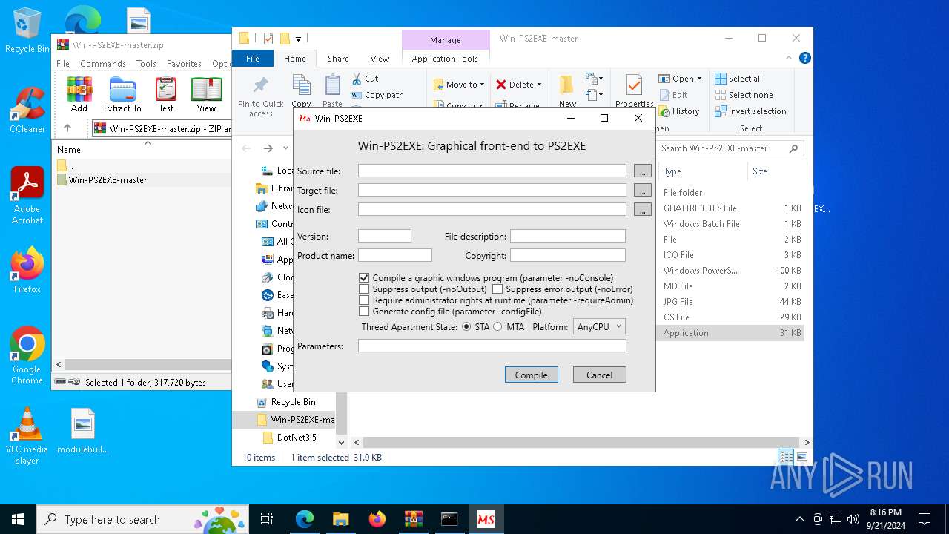The width and height of the screenshot is (949, 534).
Task: Browse for Source file button
Action: click(643, 171)
